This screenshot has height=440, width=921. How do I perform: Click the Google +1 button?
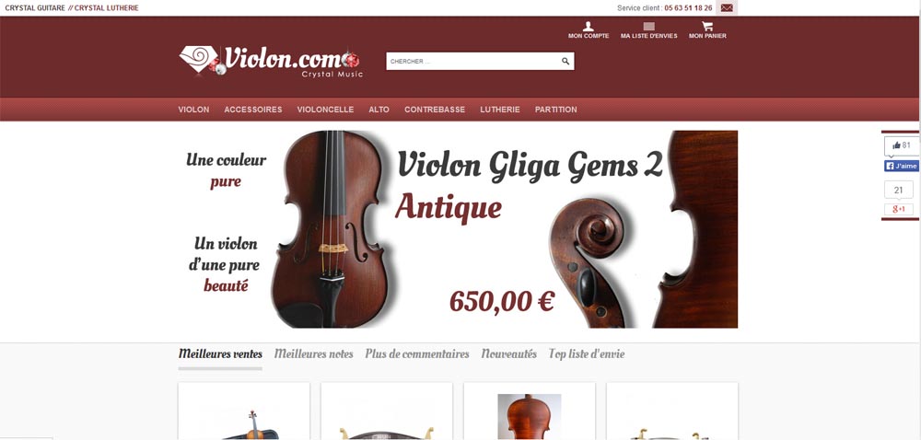[899, 210]
